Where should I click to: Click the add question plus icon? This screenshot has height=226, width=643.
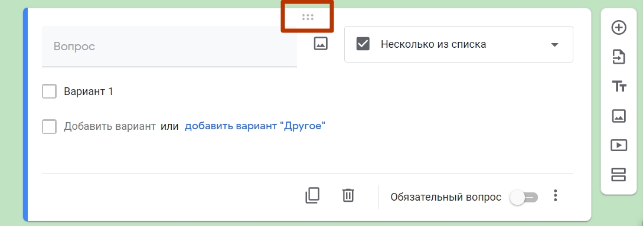(618, 28)
